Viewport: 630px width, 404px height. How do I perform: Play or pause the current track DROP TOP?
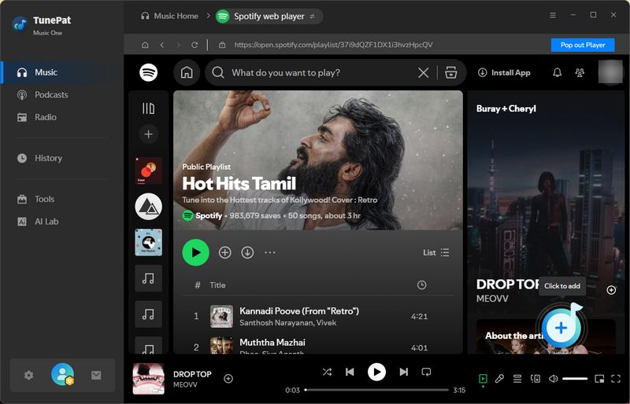376,372
